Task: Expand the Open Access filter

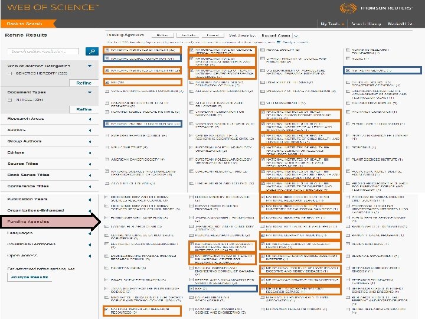Action: [x=90, y=256]
